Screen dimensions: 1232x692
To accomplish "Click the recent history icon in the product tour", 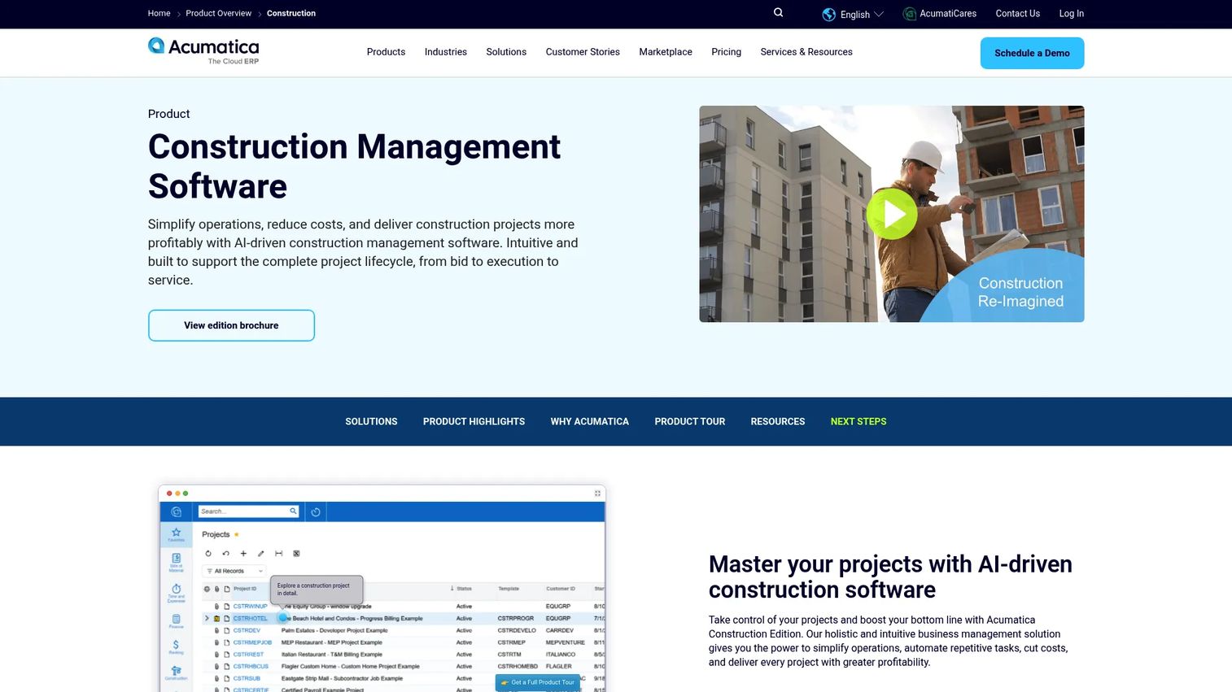I will [316, 511].
